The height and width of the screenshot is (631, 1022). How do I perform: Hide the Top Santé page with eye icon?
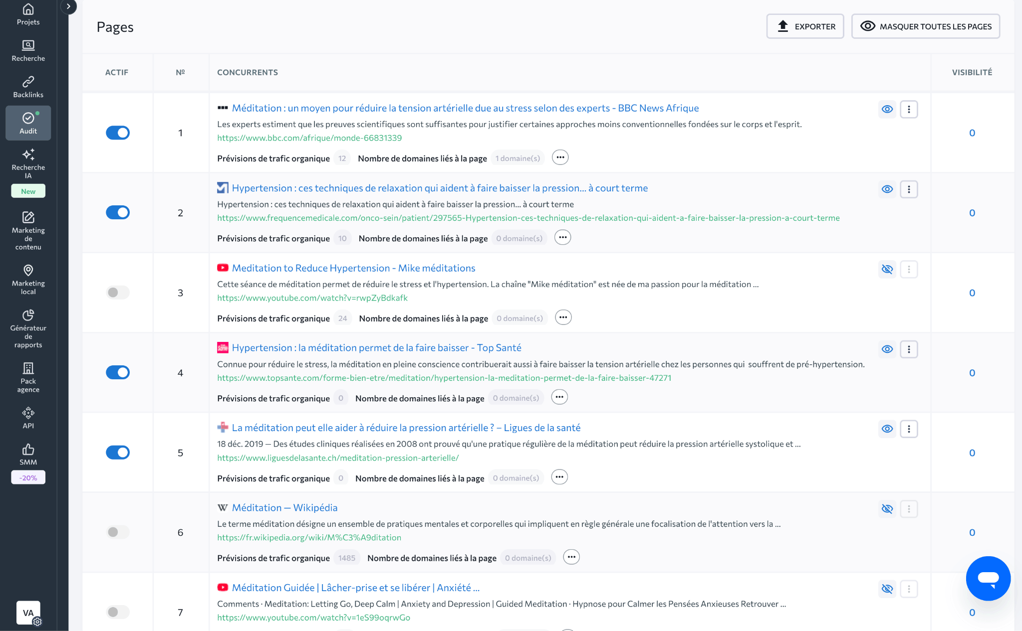coord(887,349)
